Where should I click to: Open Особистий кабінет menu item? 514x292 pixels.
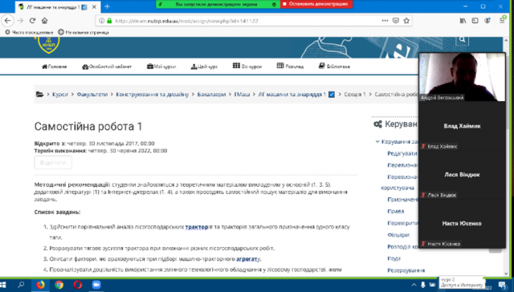(107, 67)
